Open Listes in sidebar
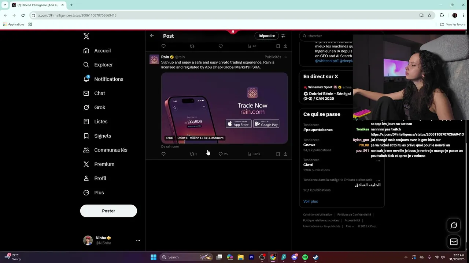 click(x=95, y=122)
